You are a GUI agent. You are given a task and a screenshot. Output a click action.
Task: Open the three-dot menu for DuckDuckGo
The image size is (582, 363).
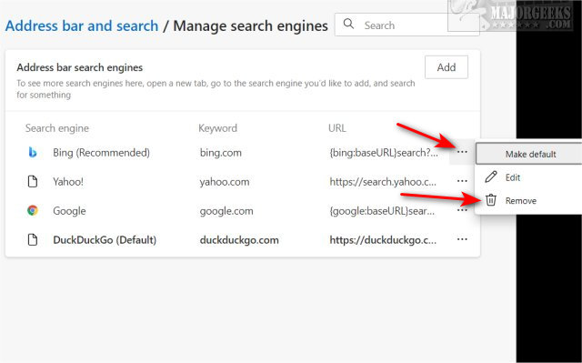pos(462,239)
